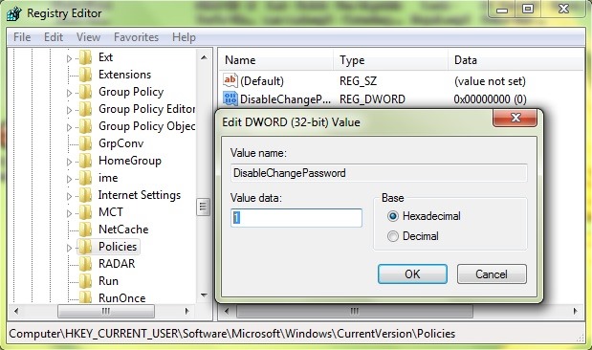The image size is (592, 350).
Task: Click the 0x00000000 (0) data cell
Action: click(x=490, y=99)
